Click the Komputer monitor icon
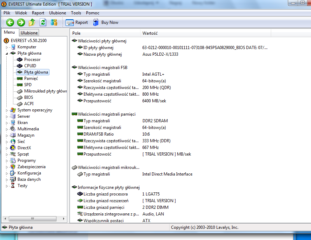Image resolution: width=311 pixels, height=240 pixels. [x=13, y=47]
